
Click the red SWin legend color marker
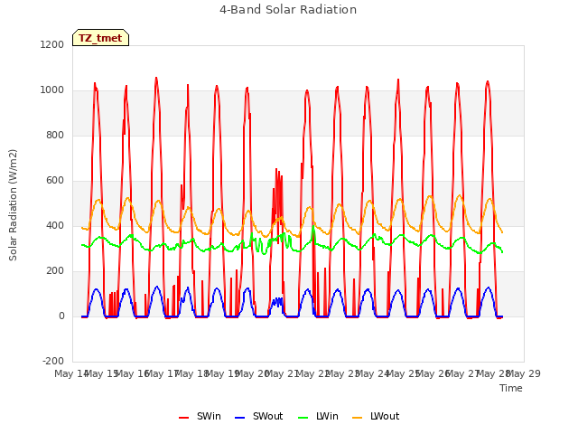click(x=183, y=418)
